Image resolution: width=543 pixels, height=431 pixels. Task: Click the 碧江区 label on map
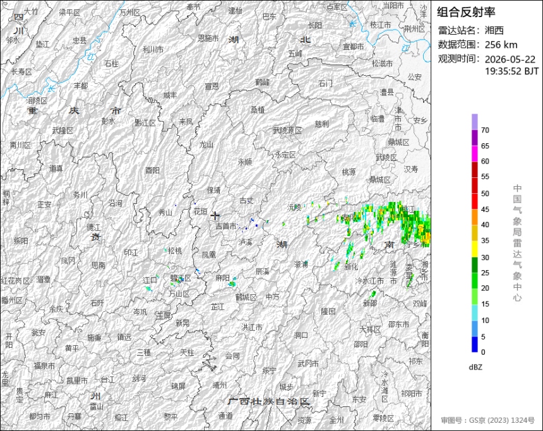[181, 278]
